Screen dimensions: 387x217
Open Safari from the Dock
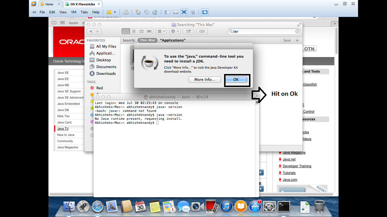tap(98, 207)
